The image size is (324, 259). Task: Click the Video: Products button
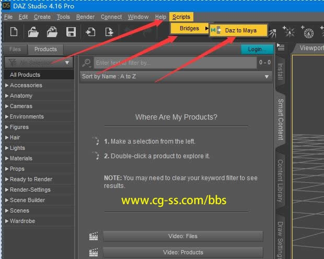183,252
